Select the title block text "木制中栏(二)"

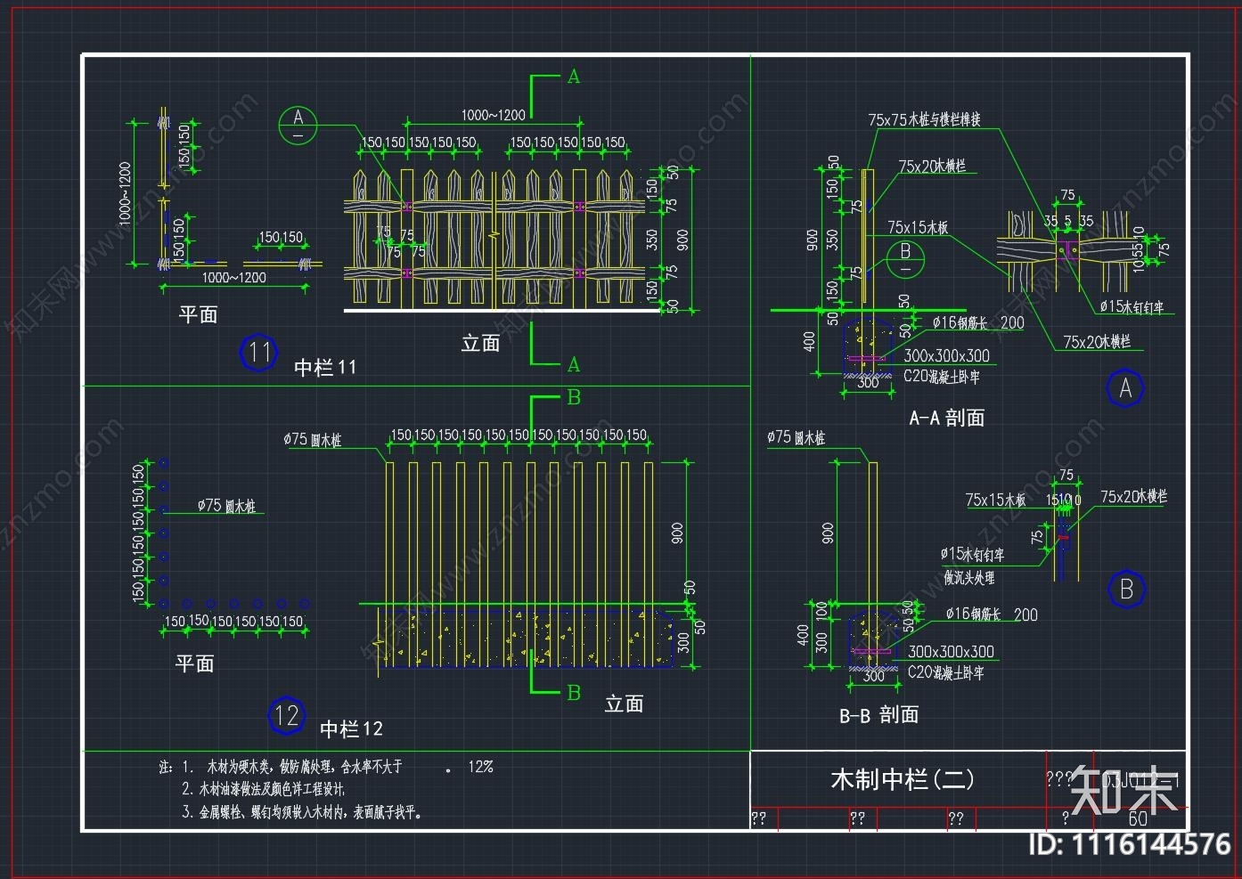903,779
